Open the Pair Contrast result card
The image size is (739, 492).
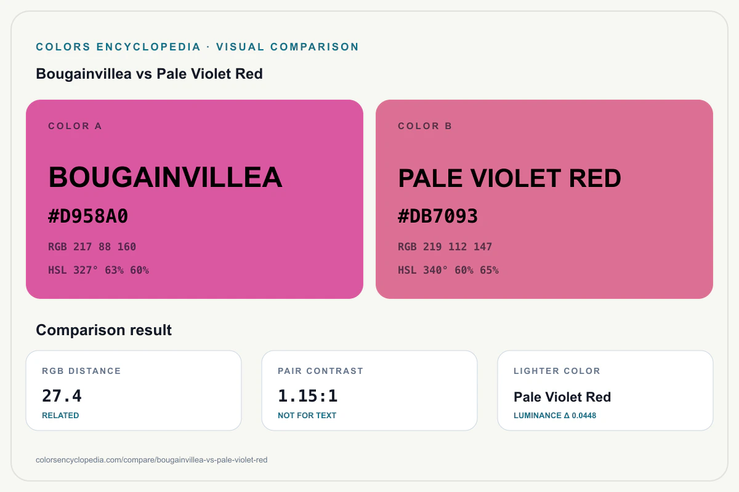tap(369, 391)
